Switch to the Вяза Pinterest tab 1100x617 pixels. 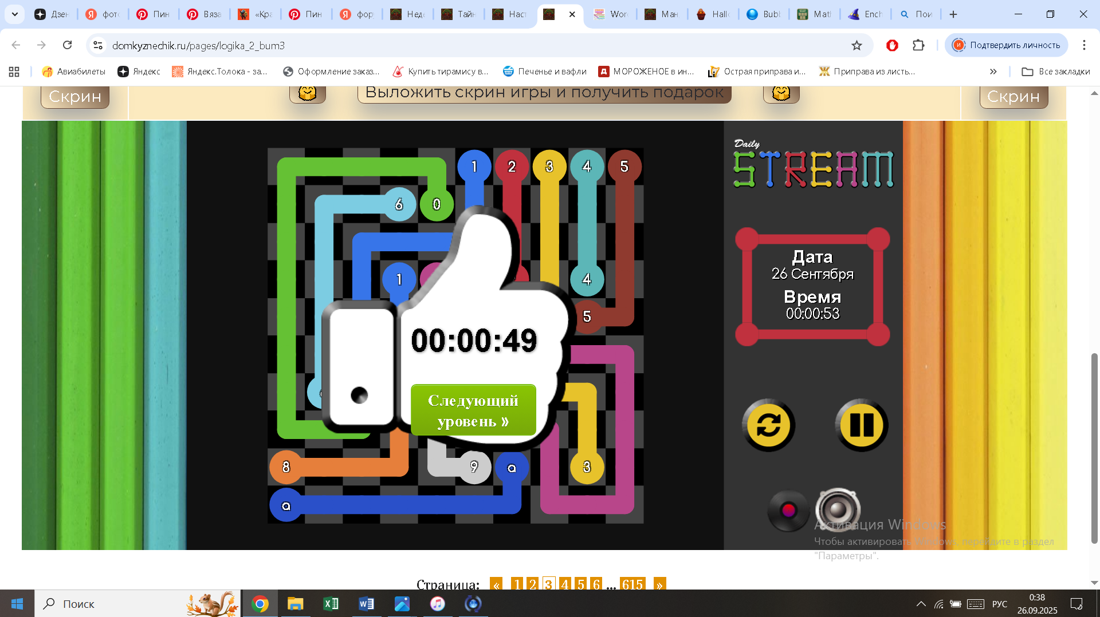click(204, 14)
